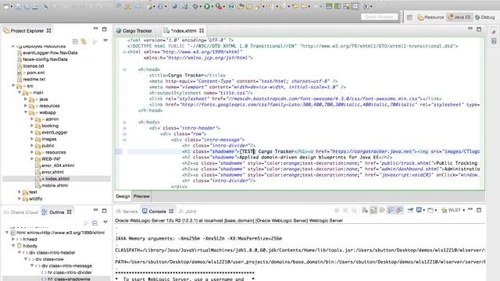The height and width of the screenshot is (281, 500).
Task: Toggle Pin Console button
Action: click(x=410, y=210)
